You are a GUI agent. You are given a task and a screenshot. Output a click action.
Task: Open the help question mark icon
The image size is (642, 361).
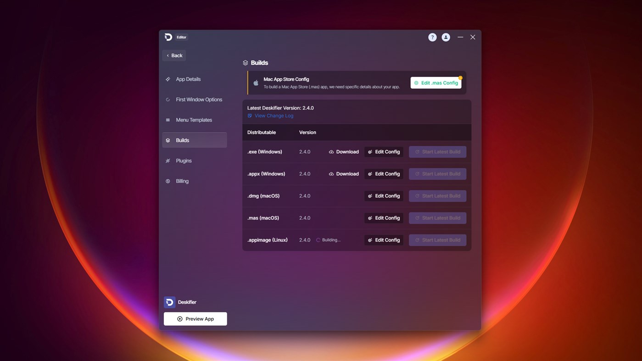(x=432, y=37)
